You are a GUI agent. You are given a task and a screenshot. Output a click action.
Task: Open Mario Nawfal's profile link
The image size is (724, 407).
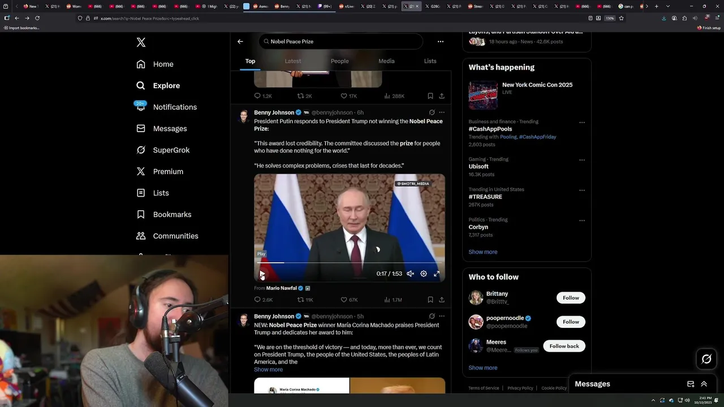[281, 288]
